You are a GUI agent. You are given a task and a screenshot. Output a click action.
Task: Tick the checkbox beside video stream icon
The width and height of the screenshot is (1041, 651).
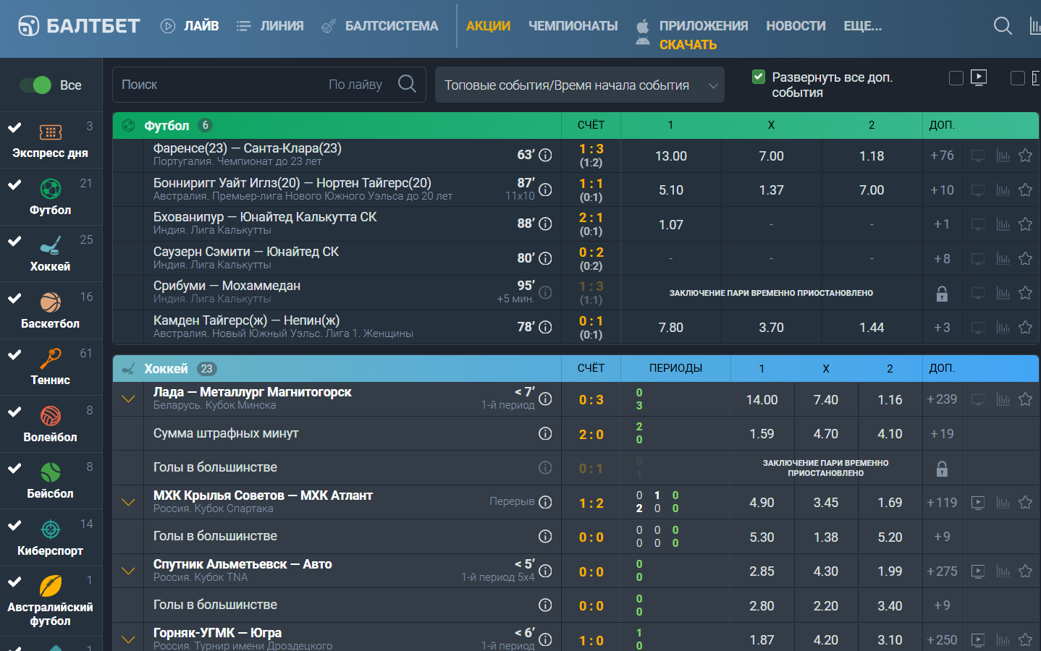[956, 78]
